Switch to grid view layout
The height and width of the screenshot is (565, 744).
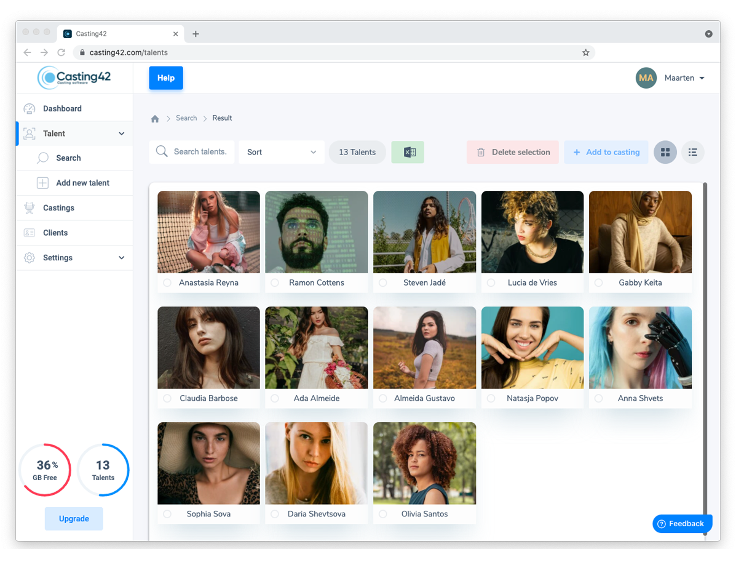click(665, 152)
